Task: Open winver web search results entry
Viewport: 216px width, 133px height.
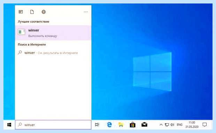Action: pos(53,53)
